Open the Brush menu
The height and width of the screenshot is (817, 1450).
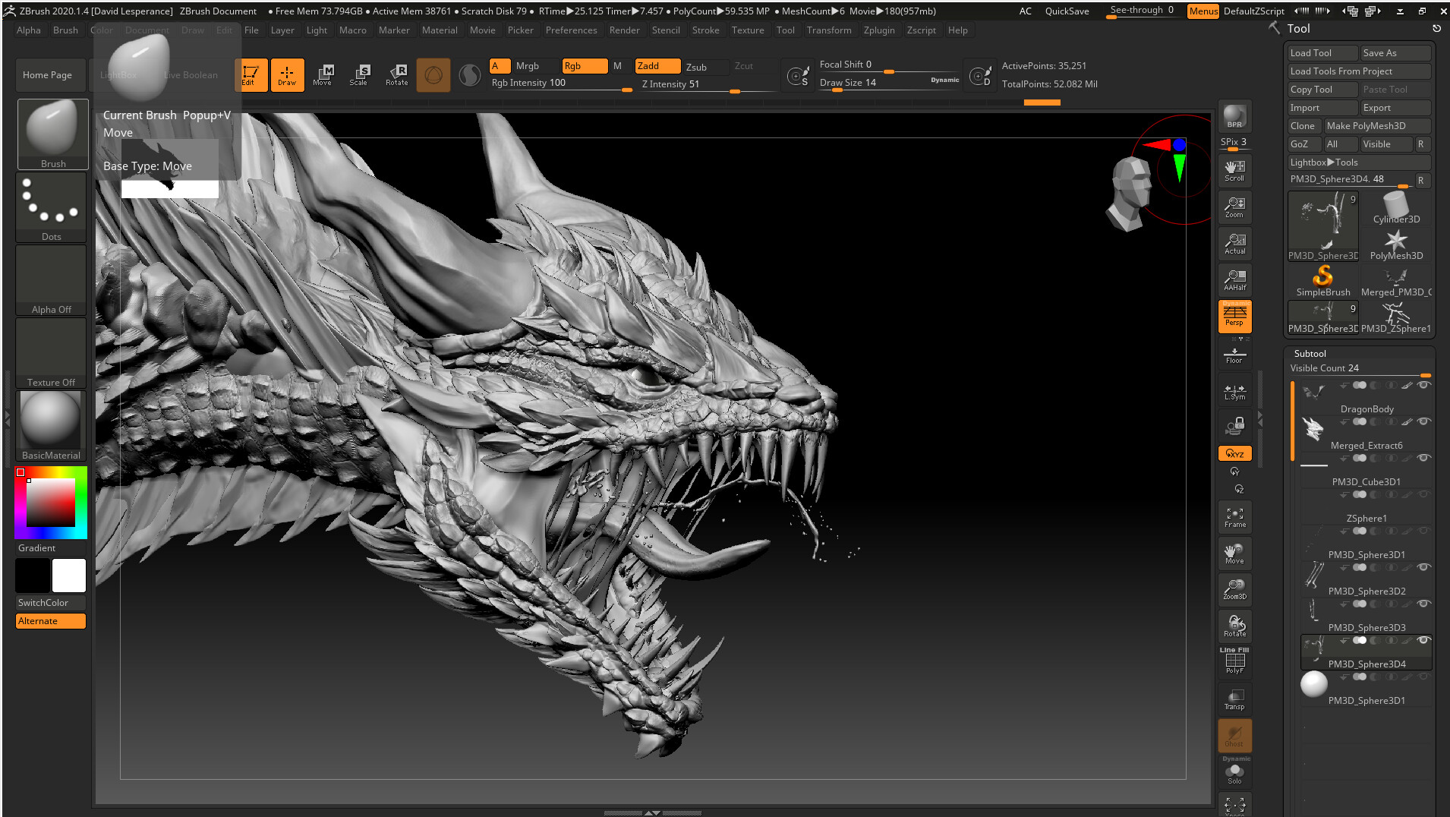coord(65,30)
